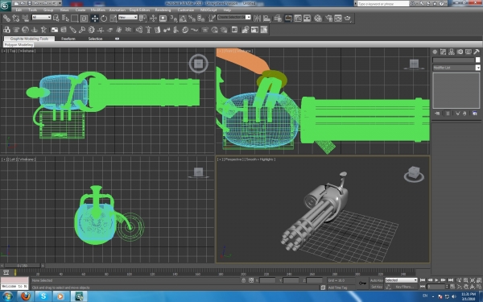483x302 pixels.
Task: Toggle 3D Snaps
Action: coord(174,19)
